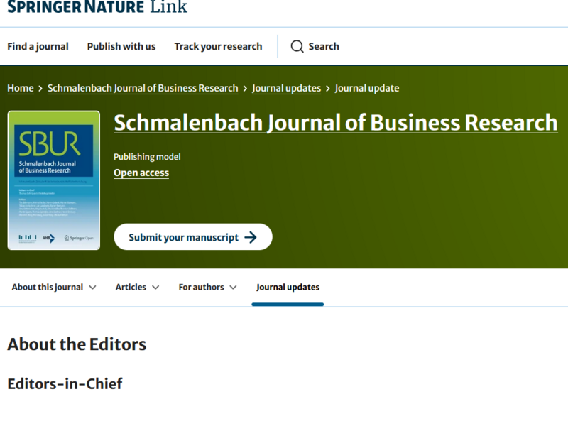The image size is (568, 426).
Task: Click breadcrumb chevron after Home
Action: point(40,88)
